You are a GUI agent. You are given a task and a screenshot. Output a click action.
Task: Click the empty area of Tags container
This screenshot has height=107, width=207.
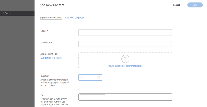(x=138, y=97)
